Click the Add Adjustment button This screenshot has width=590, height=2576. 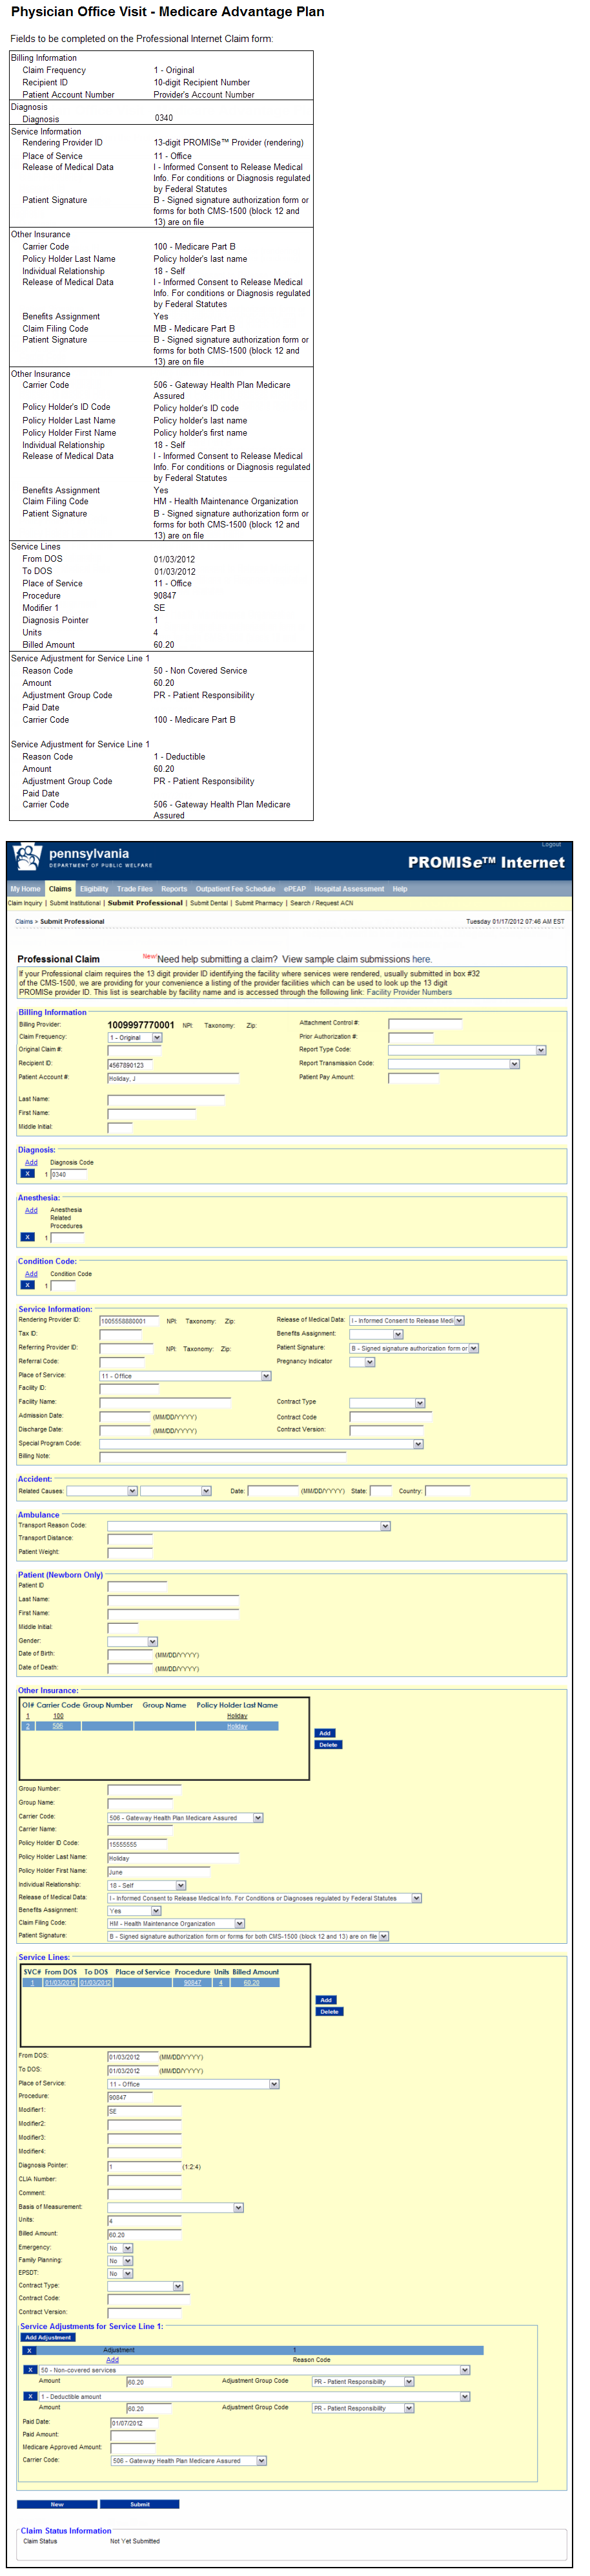click(48, 2337)
